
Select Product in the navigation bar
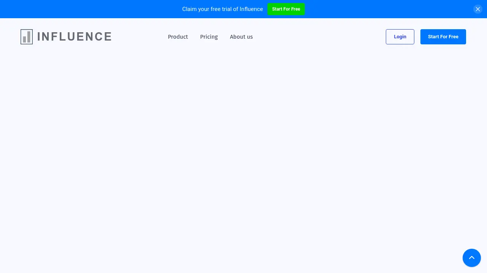[178, 37]
